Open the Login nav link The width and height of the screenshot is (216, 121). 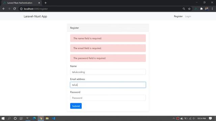(x=188, y=16)
